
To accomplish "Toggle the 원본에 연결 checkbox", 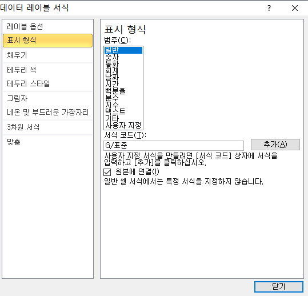I will [x=107, y=172].
